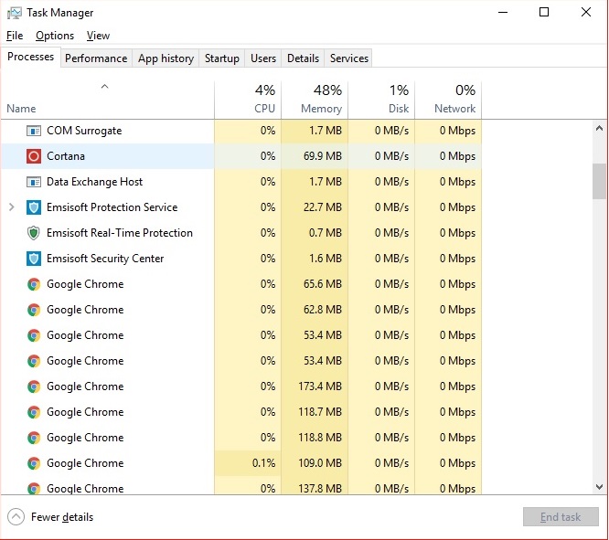Click the Chrome icon in the 109.0 MB row
This screenshot has height=540, width=609.
point(34,463)
